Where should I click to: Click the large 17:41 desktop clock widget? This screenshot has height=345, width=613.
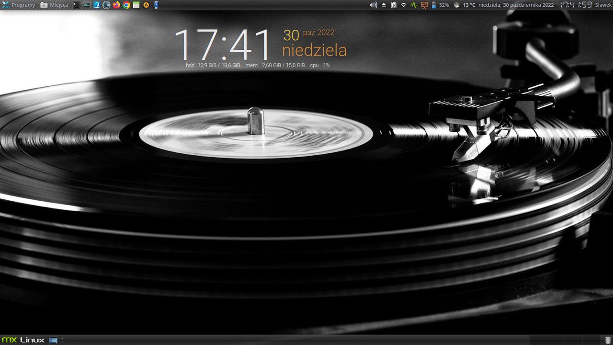click(223, 45)
